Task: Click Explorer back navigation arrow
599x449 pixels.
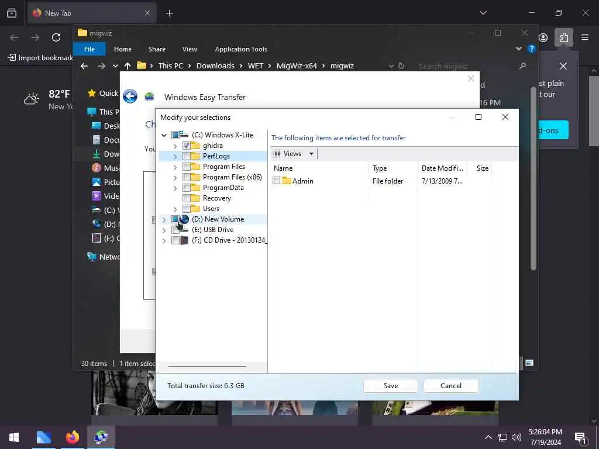Action: click(x=84, y=65)
